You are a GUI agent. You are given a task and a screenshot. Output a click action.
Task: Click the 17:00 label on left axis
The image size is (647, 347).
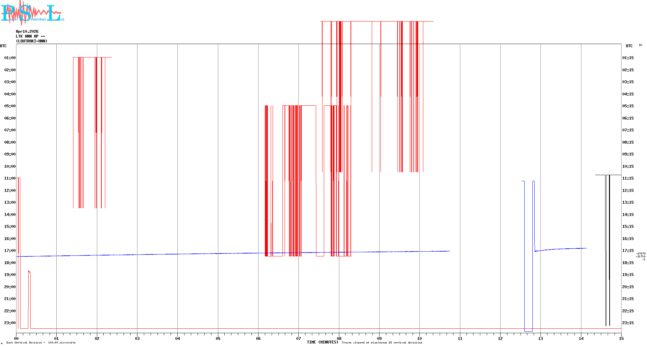10,251
